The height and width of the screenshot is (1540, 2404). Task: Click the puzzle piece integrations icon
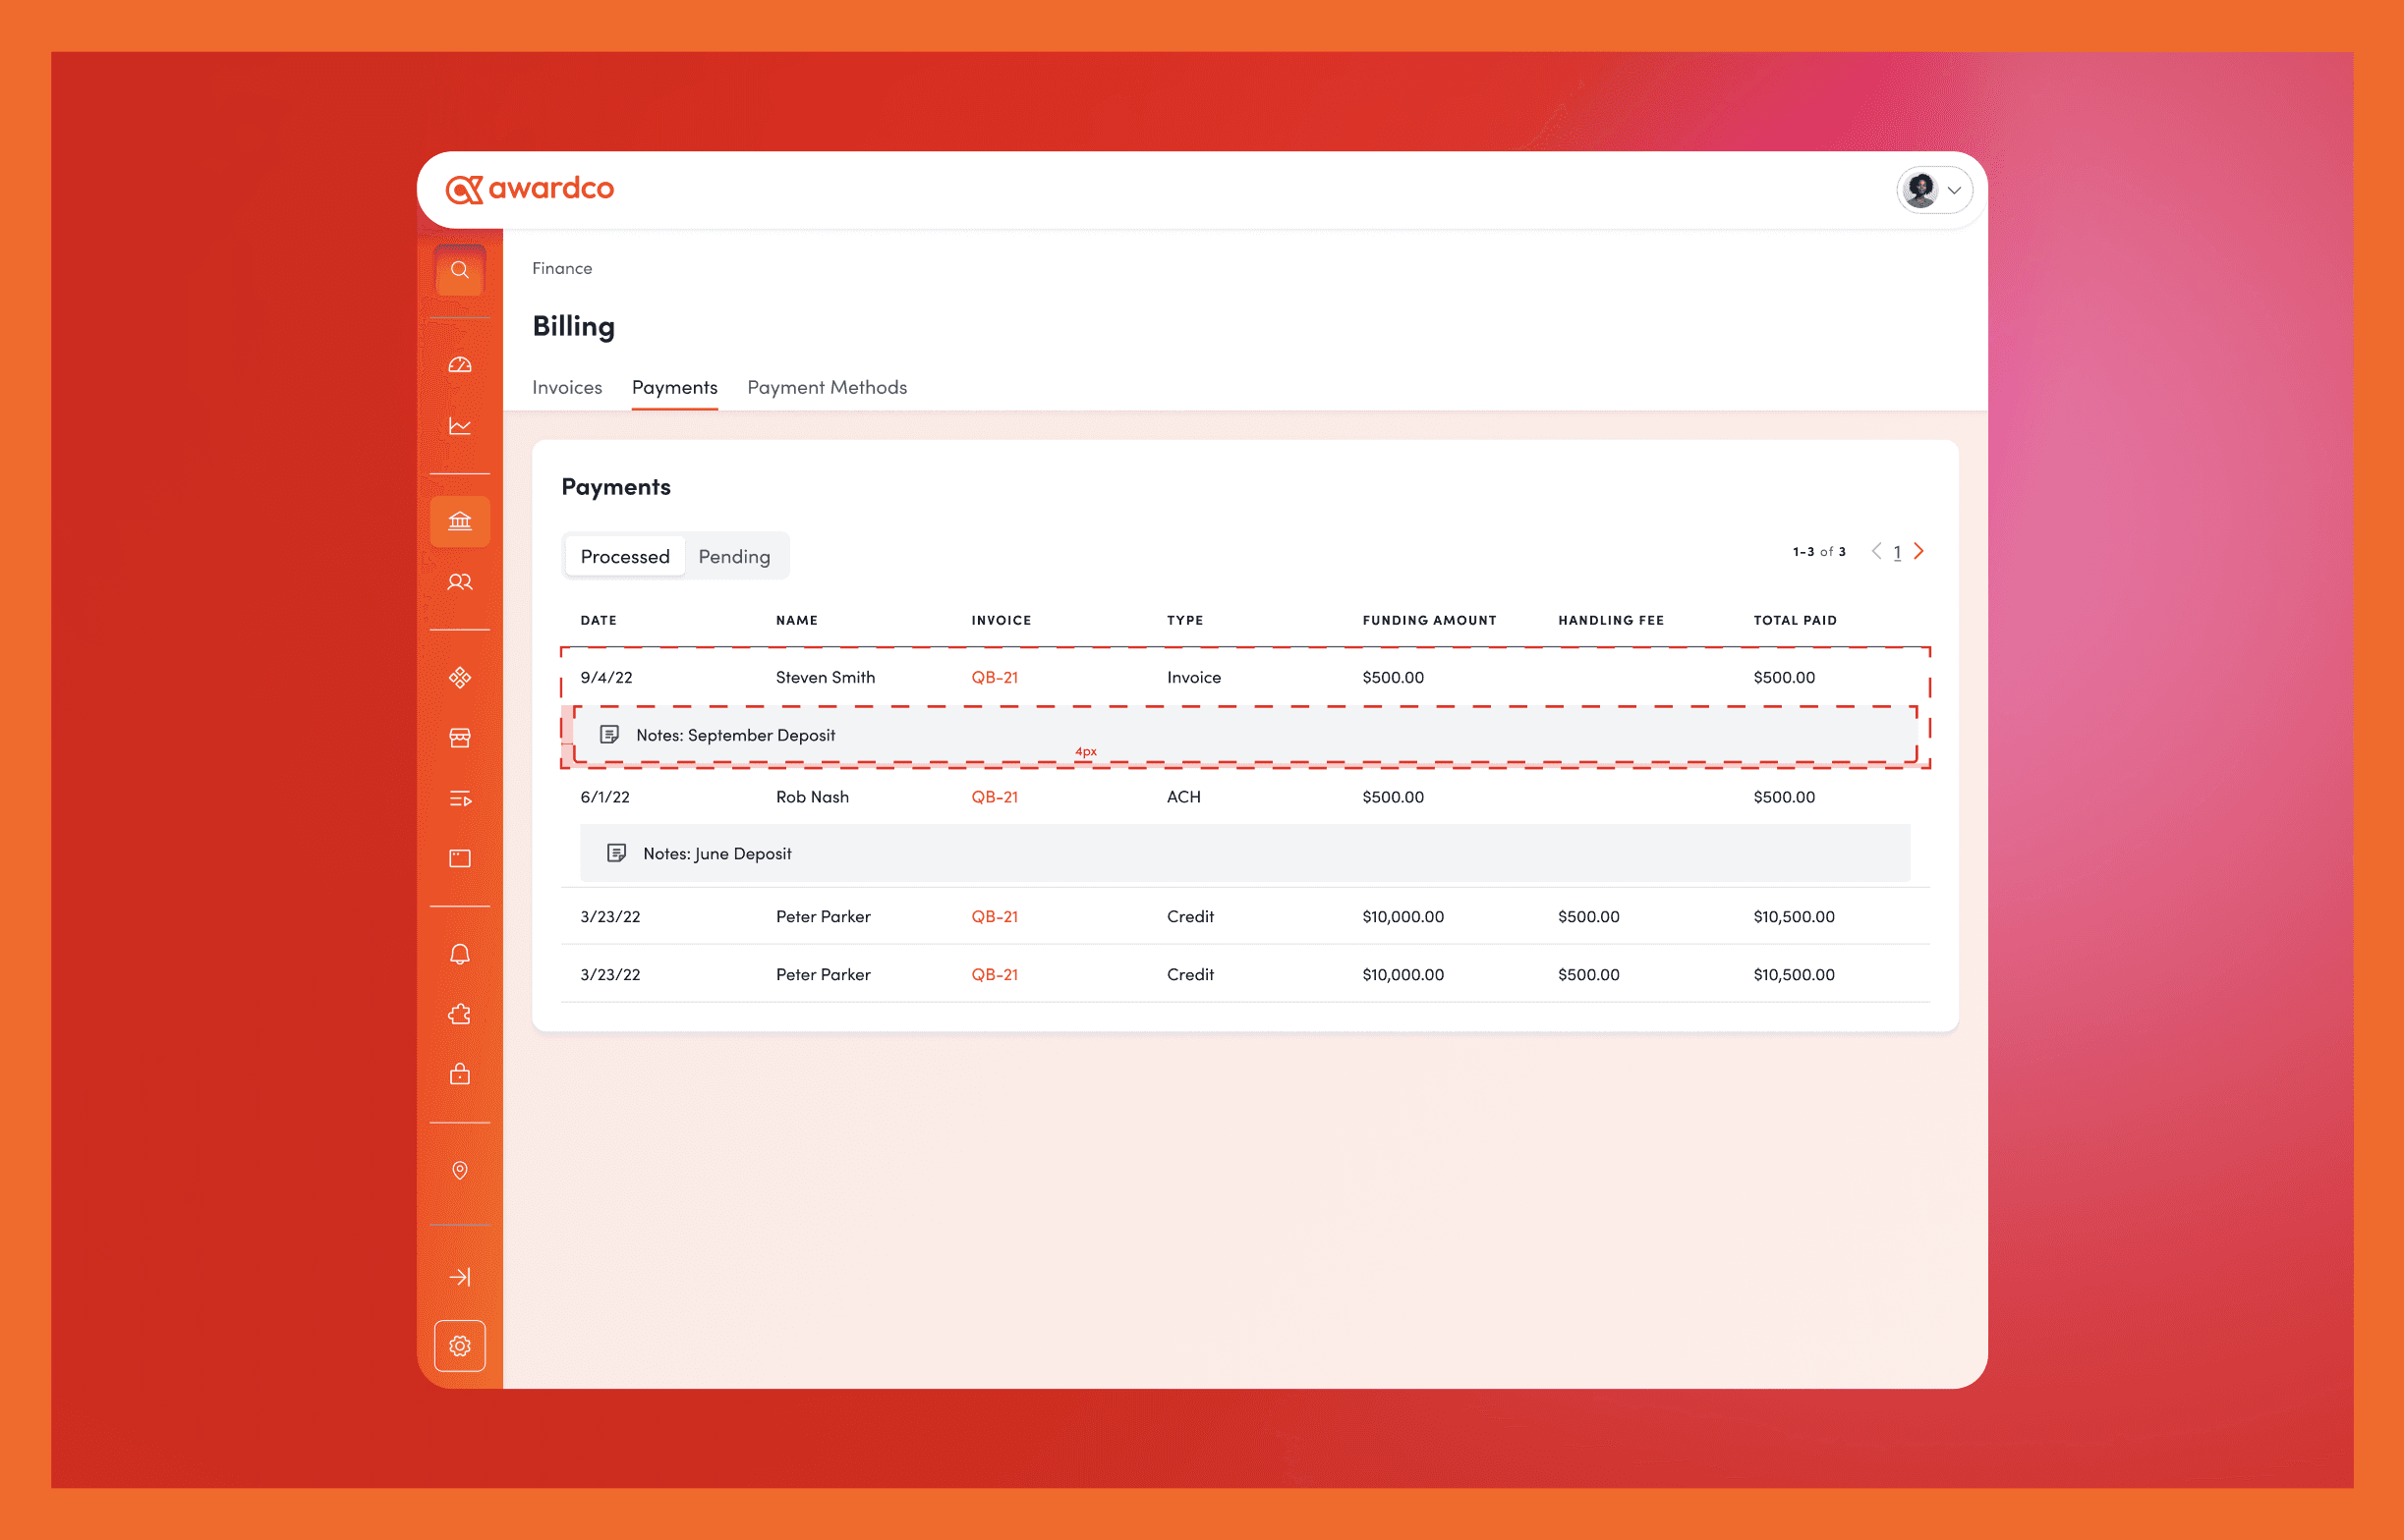(x=460, y=1015)
